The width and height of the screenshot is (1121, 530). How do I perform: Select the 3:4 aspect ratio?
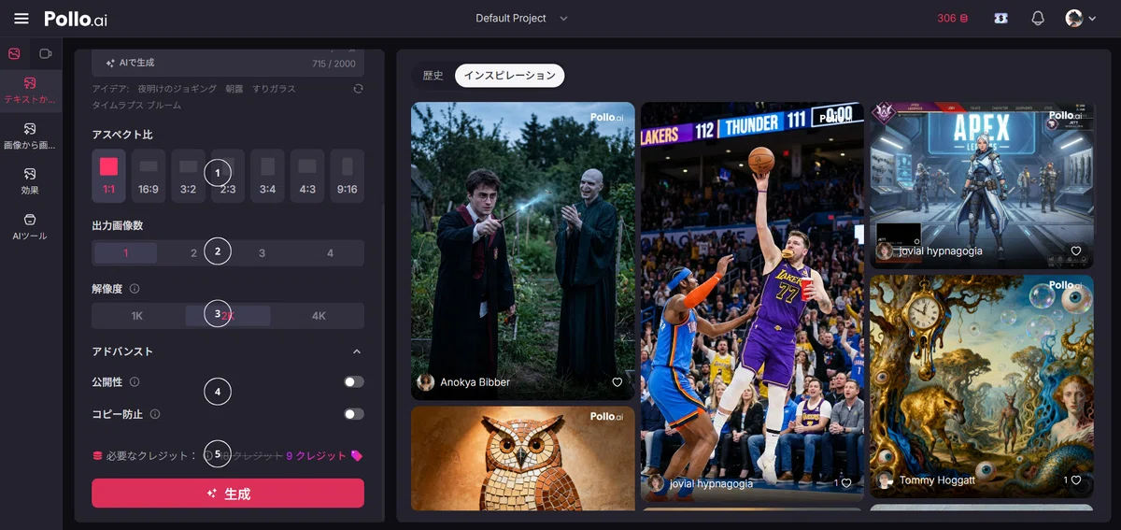[268, 176]
